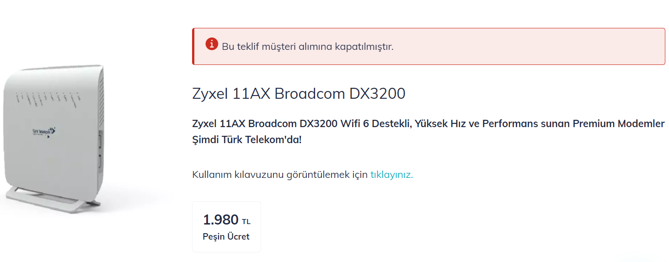The height and width of the screenshot is (262, 669).
Task: Click the Peşin Ücret label
Action: pos(226,236)
